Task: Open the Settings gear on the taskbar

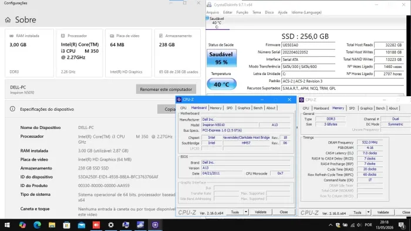Action: click(x=111, y=225)
